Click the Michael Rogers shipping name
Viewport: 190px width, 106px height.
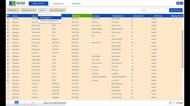point(116,53)
